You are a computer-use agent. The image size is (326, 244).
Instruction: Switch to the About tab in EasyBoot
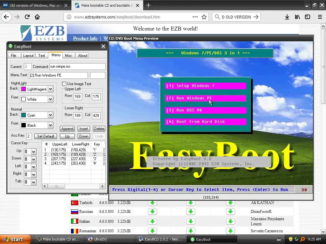pyautogui.click(x=82, y=55)
